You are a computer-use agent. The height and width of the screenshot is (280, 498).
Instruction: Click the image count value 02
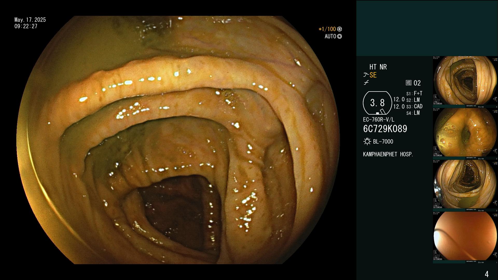tap(417, 83)
